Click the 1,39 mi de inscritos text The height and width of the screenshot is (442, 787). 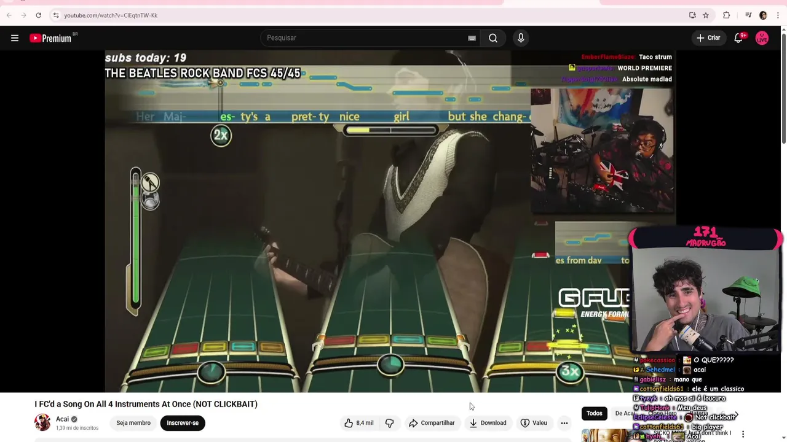point(77,428)
